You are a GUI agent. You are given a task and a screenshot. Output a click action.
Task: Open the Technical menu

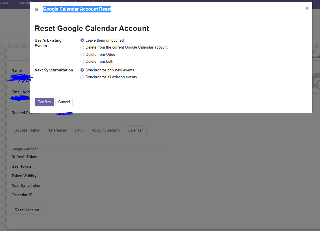(x=95, y=2)
